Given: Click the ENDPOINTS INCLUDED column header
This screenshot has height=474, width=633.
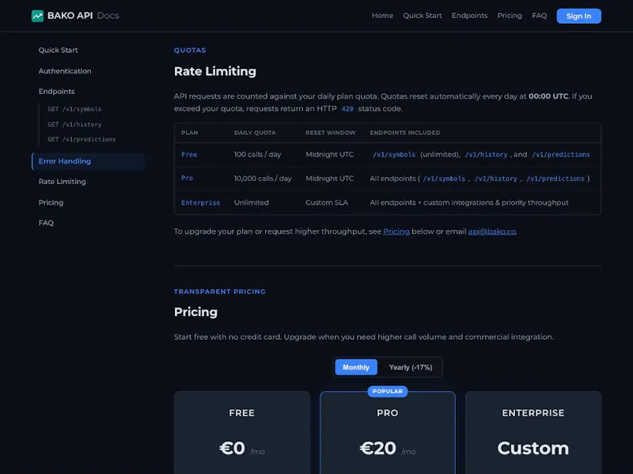Looking at the screenshot, I should pyautogui.click(x=405, y=133).
